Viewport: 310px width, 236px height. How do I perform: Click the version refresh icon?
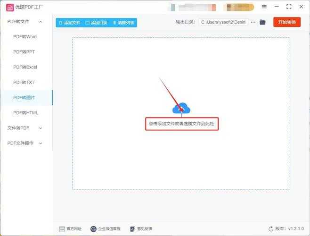pyautogui.click(x=271, y=229)
